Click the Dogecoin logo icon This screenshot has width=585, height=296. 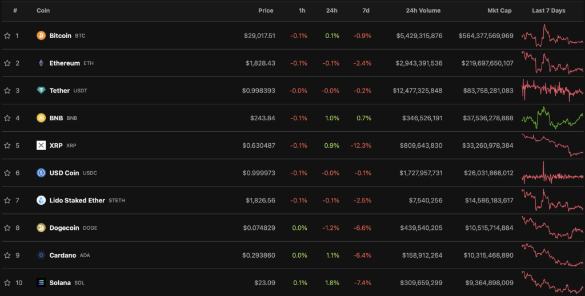pyautogui.click(x=41, y=228)
